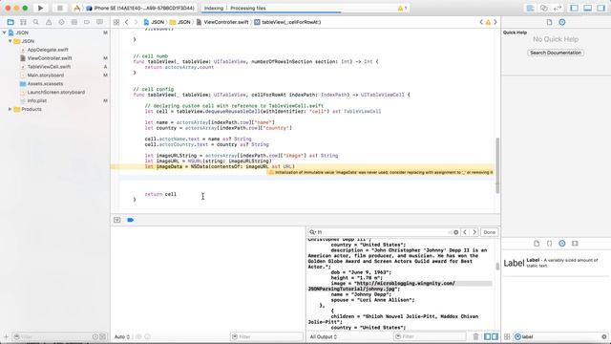Clear the console search field

coord(456,232)
